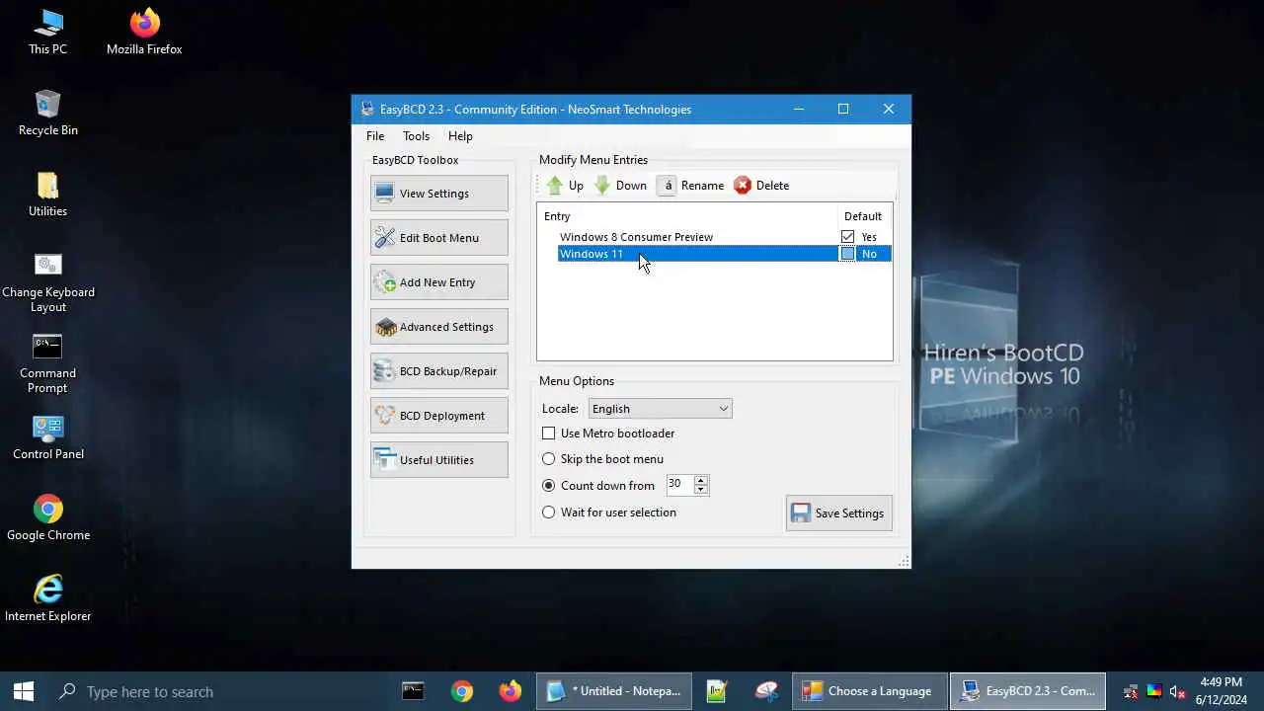Select Wait for user selection option
The height and width of the screenshot is (711, 1264).
click(x=549, y=513)
